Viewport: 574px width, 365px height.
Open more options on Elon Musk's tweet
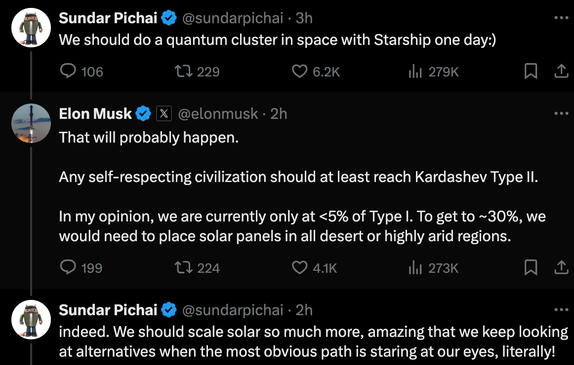pos(561,114)
